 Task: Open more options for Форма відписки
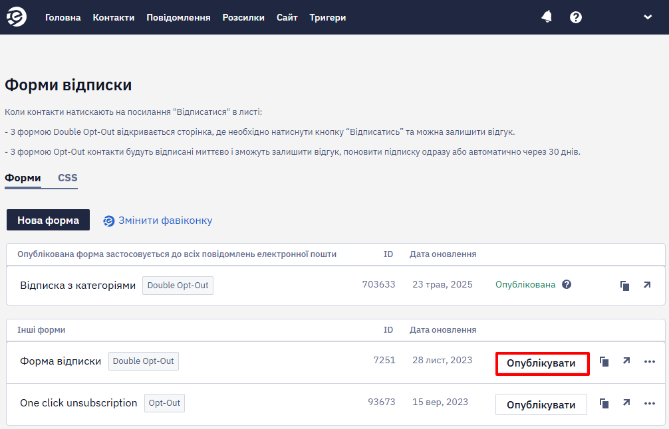click(649, 362)
